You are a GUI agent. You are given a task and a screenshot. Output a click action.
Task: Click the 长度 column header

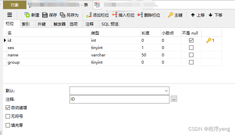[151, 33]
